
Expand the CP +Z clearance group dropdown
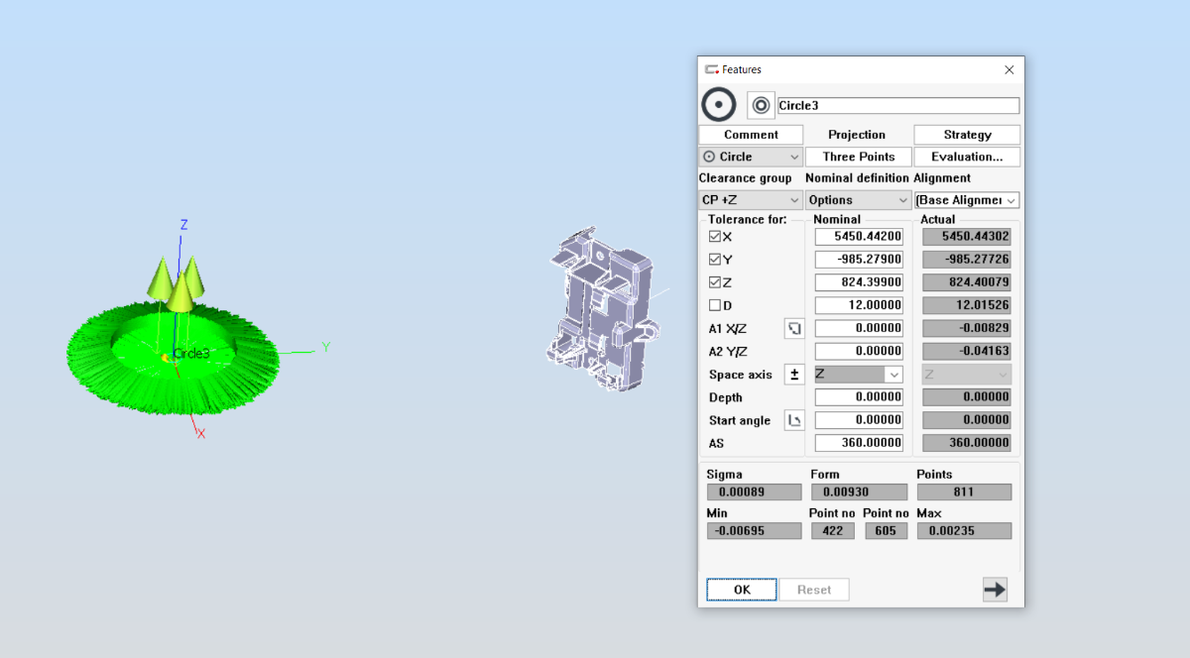(x=751, y=200)
